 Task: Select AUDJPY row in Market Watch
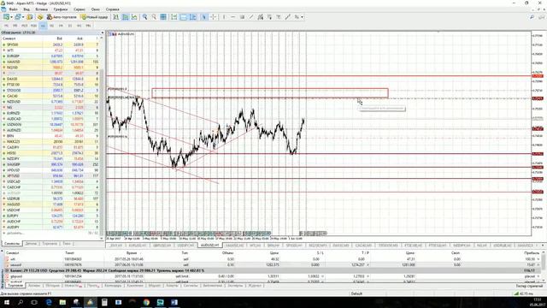(50, 227)
